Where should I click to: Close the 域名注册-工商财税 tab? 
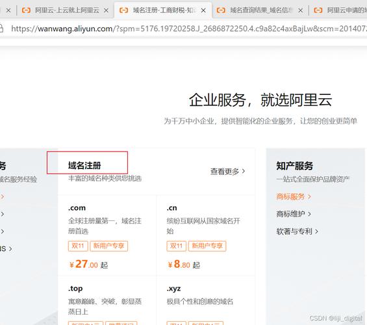point(203,10)
